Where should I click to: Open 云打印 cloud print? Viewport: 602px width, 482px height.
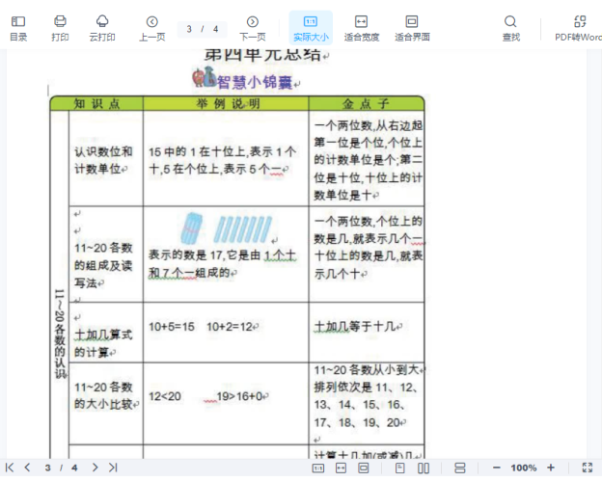click(x=102, y=28)
